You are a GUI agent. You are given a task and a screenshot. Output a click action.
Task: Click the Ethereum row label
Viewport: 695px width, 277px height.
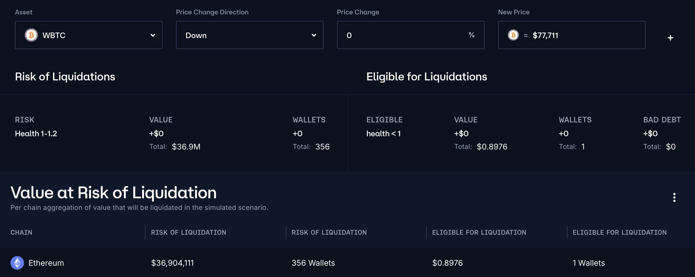coord(46,263)
